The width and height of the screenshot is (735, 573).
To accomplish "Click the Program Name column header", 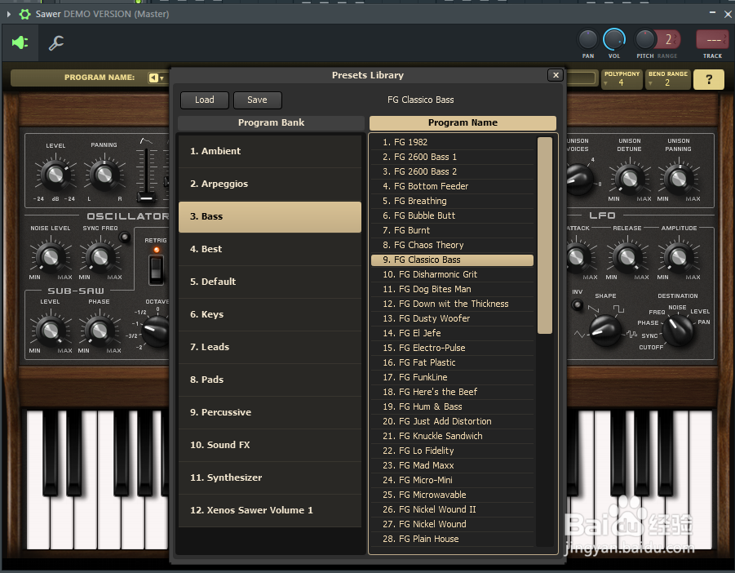I will click(x=463, y=122).
